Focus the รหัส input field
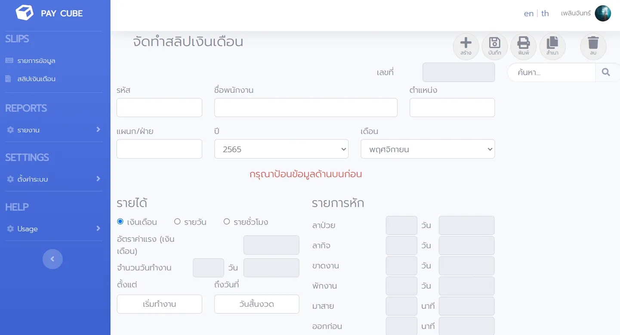 click(159, 107)
